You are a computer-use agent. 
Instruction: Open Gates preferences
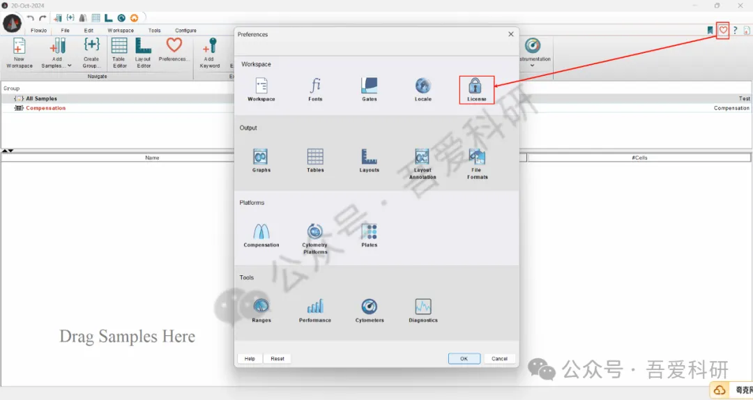pyautogui.click(x=370, y=89)
